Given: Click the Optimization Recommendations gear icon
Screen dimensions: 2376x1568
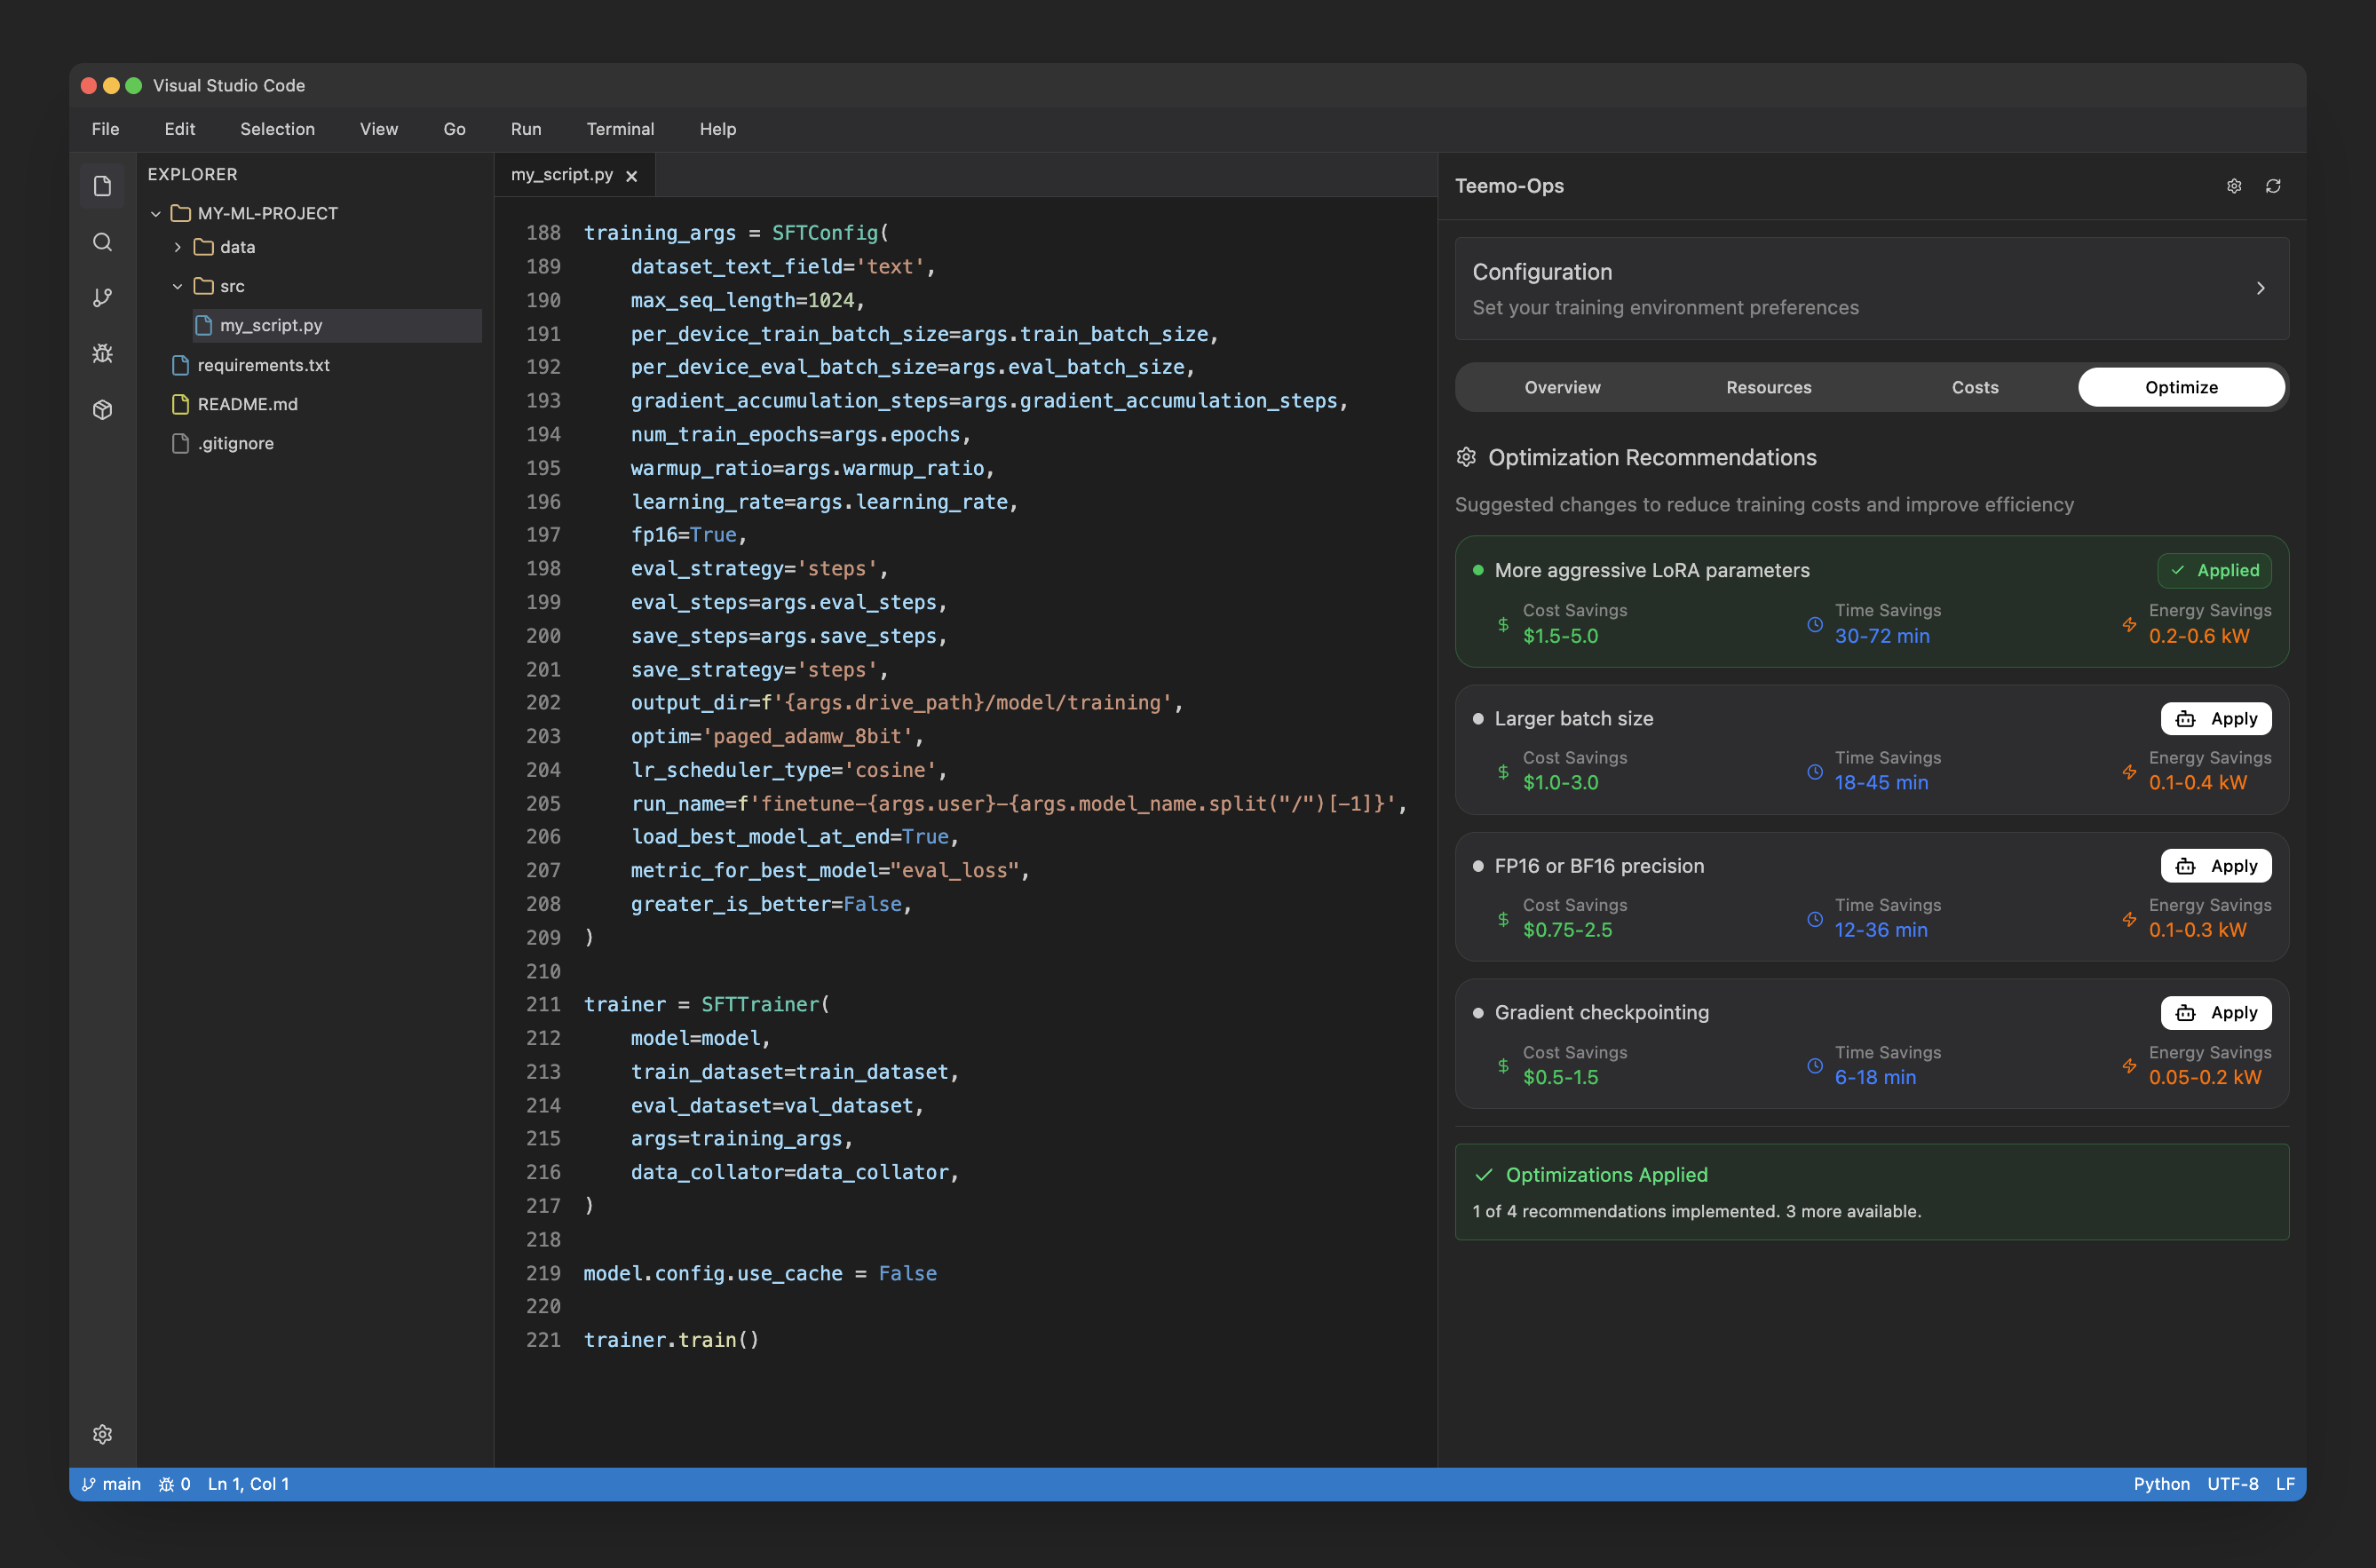Looking at the screenshot, I should (x=1466, y=457).
